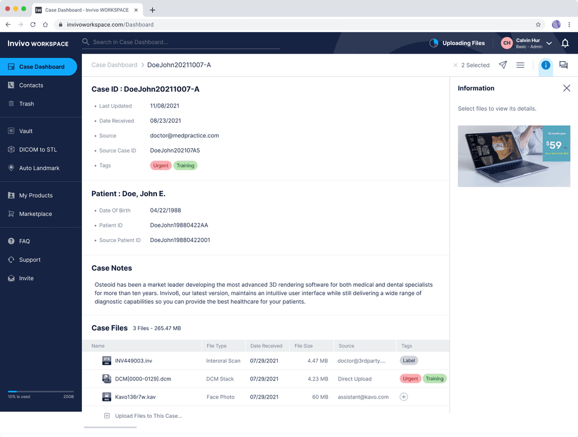Viewport: 578px width, 437px height.
Task: Click the Invite envelope icon
Action: (x=11, y=278)
